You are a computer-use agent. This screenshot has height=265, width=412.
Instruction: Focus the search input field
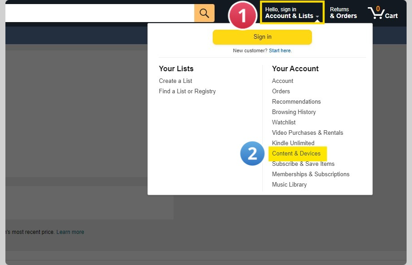coord(100,13)
